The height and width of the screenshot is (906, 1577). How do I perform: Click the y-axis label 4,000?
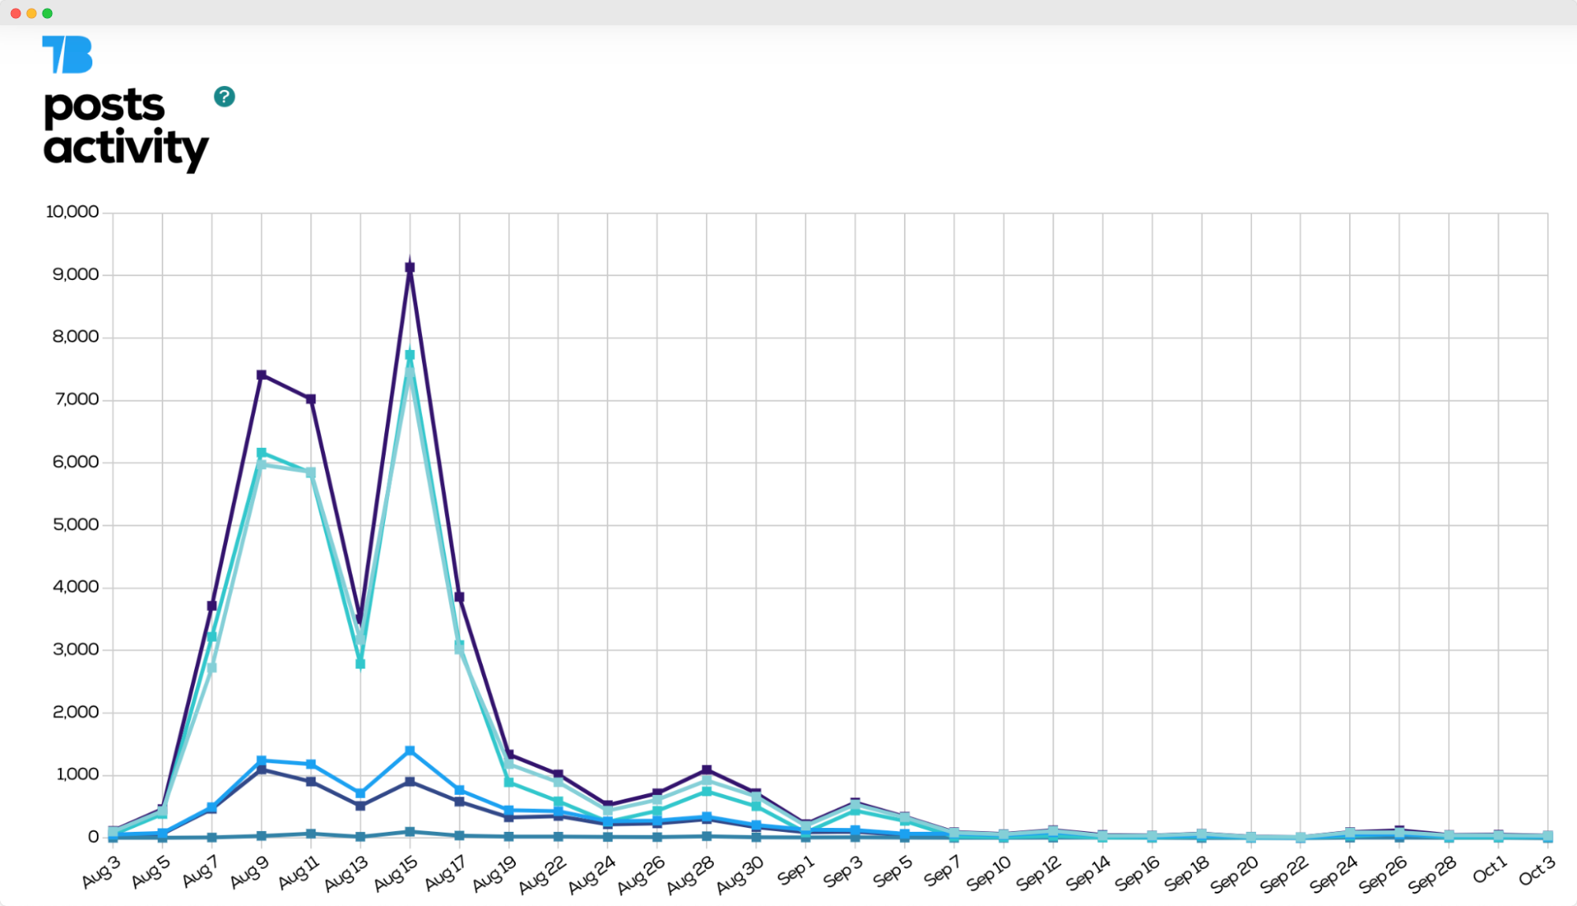76,587
